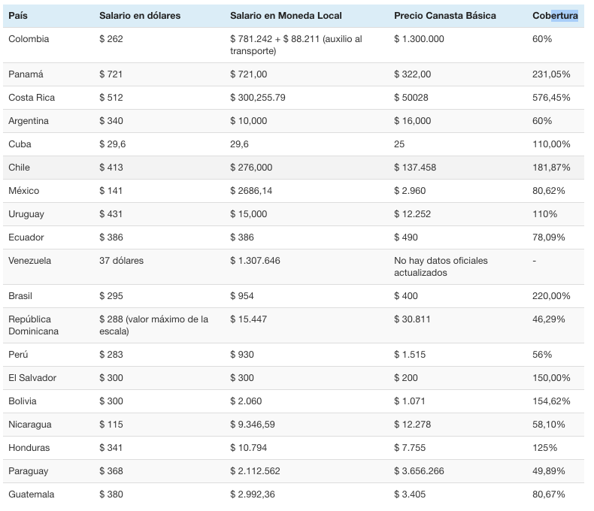Viewport: 594px width, 511px height.
Task: Select México's $ 2686,14 local salary
Action: [x=251, y=191]
